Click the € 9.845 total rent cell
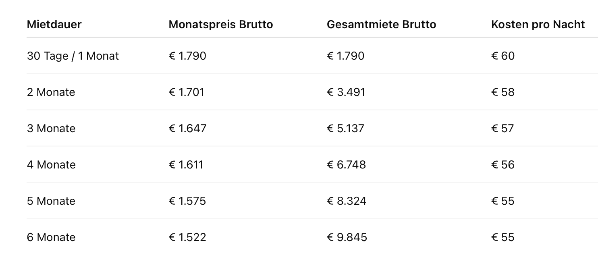 (347, 237)
